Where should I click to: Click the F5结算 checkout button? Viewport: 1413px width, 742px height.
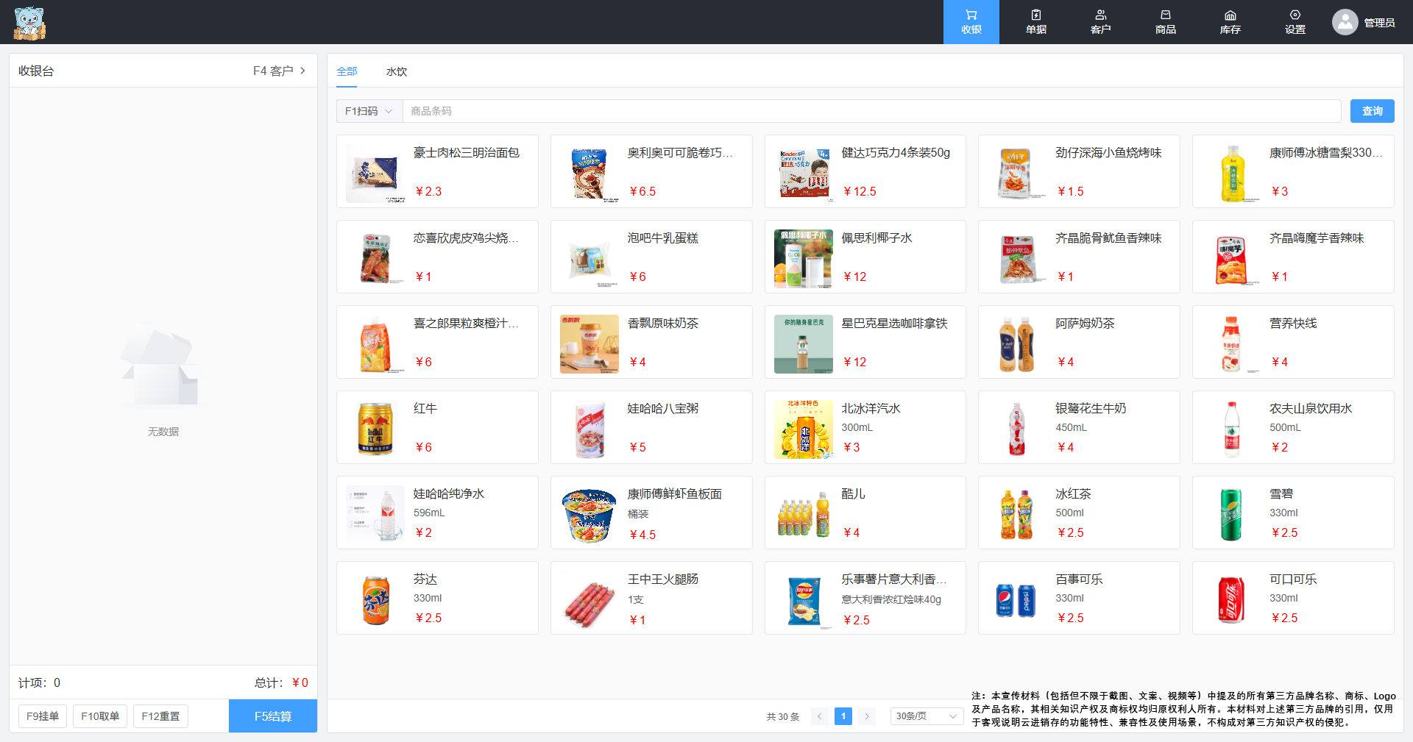(273, 716)
